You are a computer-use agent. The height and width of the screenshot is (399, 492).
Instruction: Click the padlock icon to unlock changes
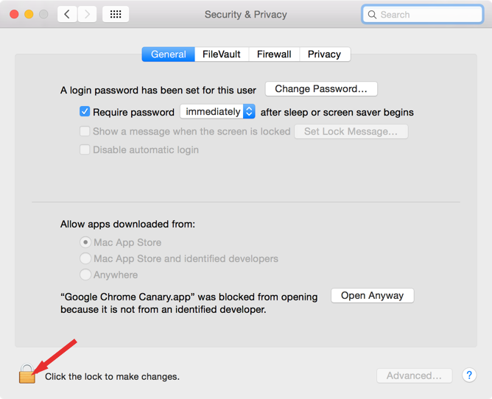[27, 374]
